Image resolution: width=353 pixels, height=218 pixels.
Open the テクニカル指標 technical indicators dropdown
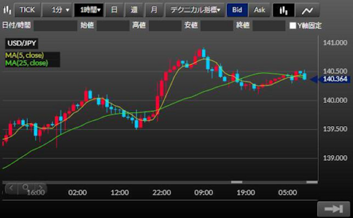[x=195, y=10]
